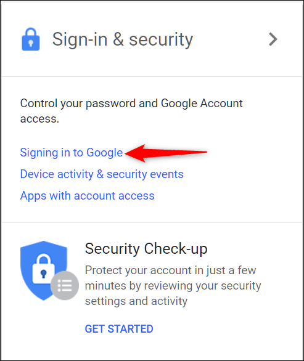Click the white padlock inside the shield
The image size is (304, 361).
pyautogui.click(x=43, y=269)
